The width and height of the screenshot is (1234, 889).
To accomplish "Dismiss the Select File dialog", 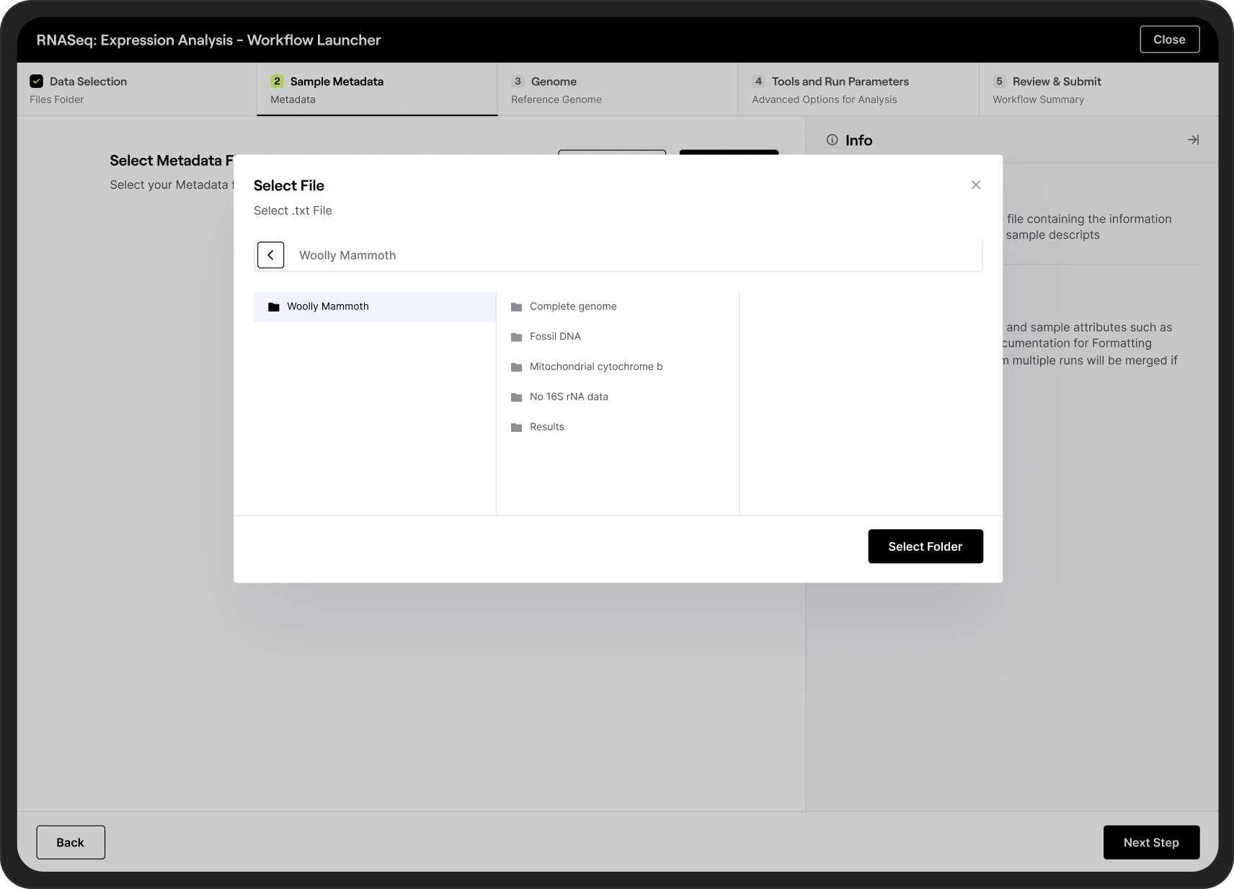I will [976, 185].
